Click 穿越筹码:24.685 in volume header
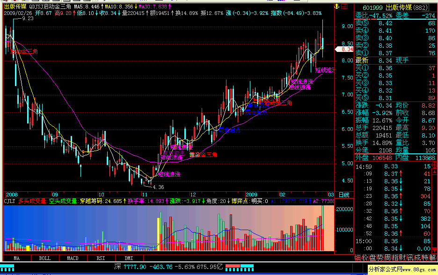Viewport: 438px width, 275px height. pyautogui.click(x=101, y=201)
